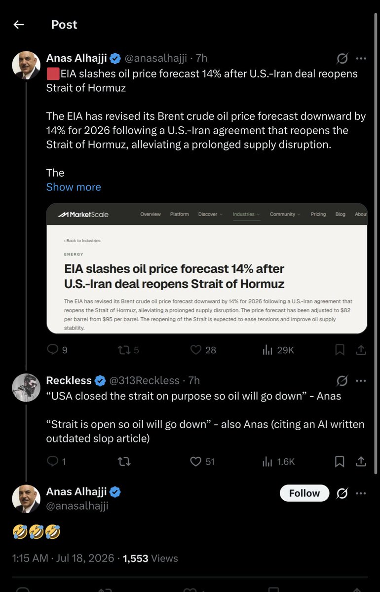Open Grok icon on Reckless's reply

click(342, 380)
